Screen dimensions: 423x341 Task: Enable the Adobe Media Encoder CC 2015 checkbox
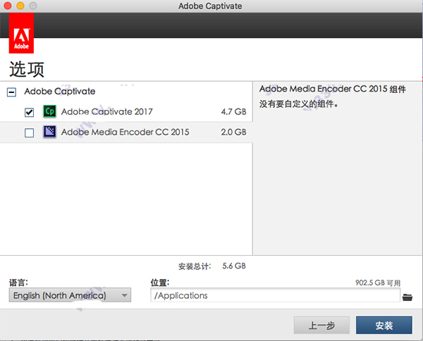(x=29, y=132)
